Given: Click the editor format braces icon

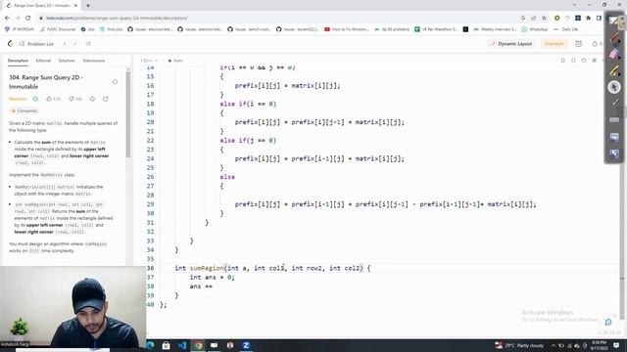Looking at the screenshot, I should click(x=573, y=61).
